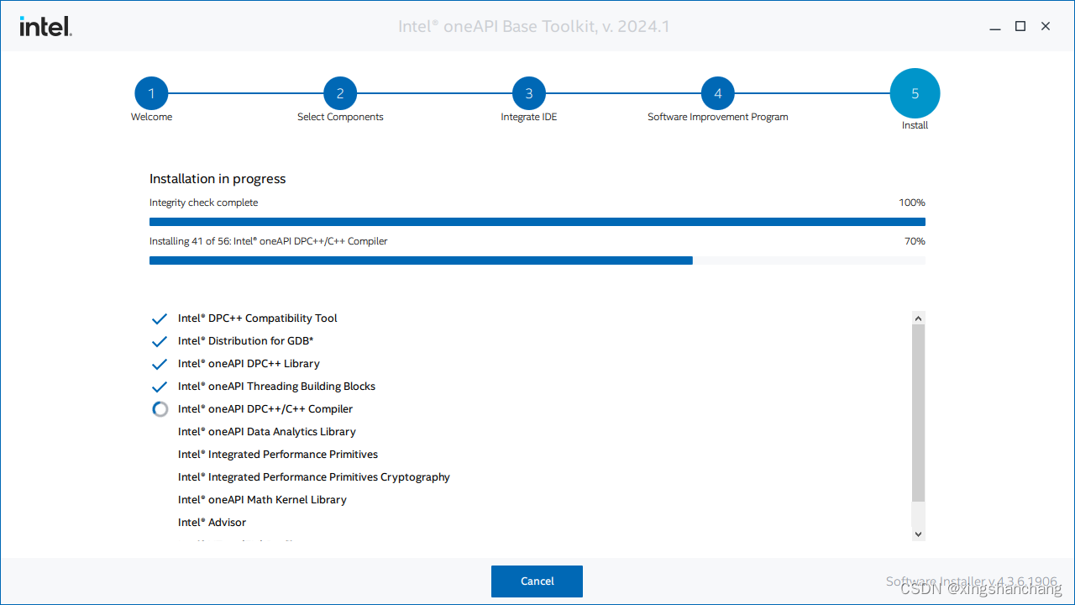This screenshot has width=1075, height=605.
Task: Click Intel oneAPI Base Toolkit window title
Action: click(x=534, y=26)
